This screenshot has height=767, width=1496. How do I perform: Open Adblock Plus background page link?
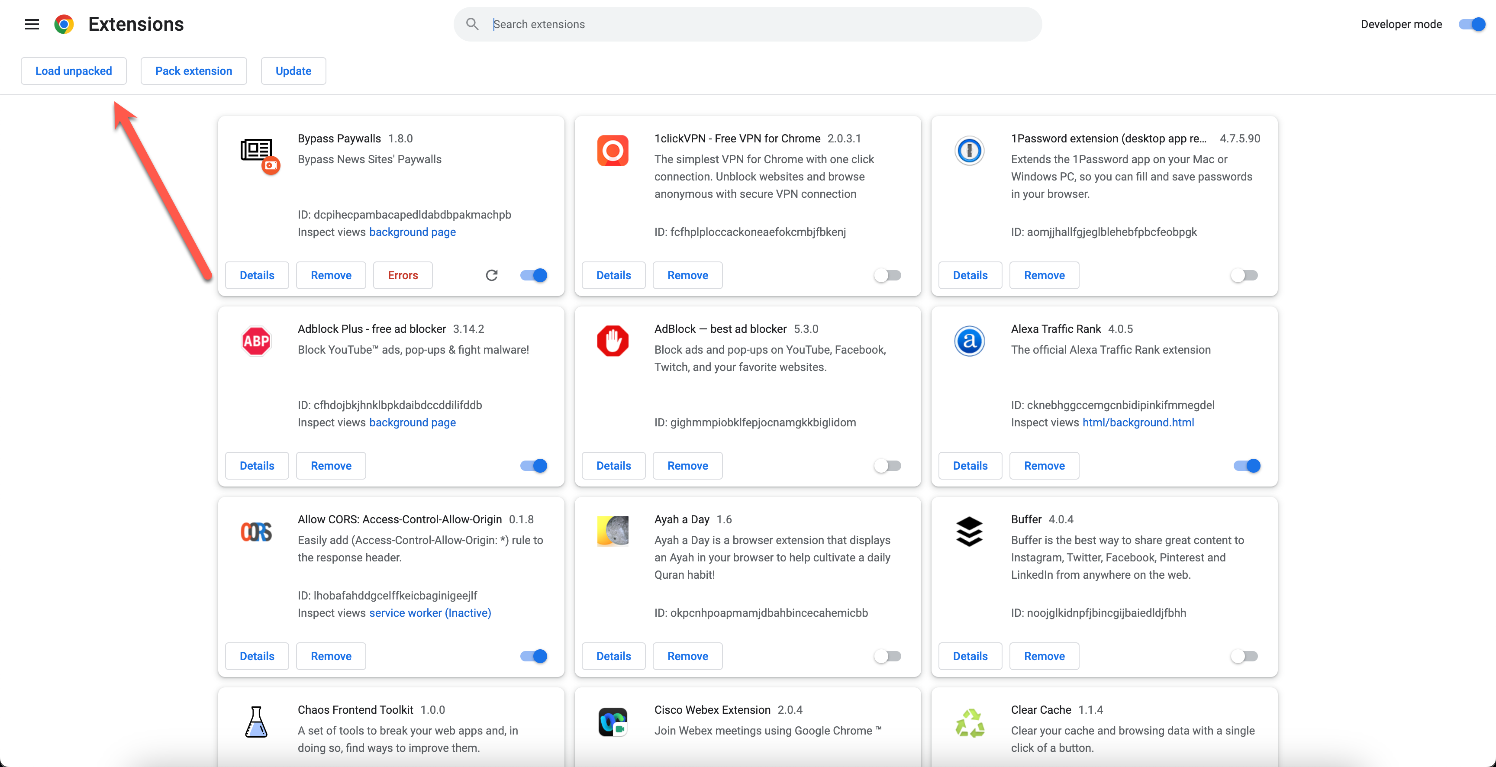(413, 422)
